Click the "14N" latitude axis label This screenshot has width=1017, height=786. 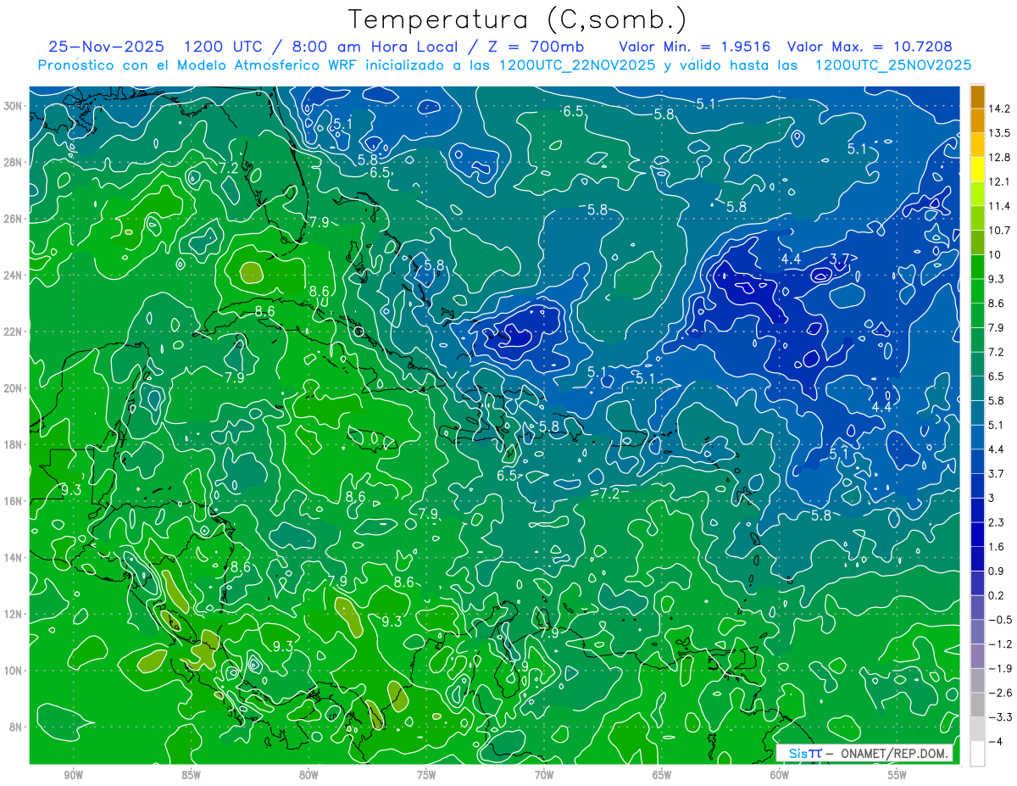click(14, 558)
